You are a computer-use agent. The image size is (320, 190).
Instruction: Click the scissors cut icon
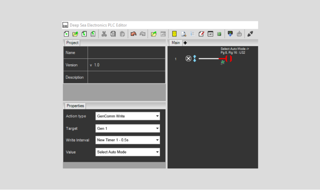click(x=104, y=34)
